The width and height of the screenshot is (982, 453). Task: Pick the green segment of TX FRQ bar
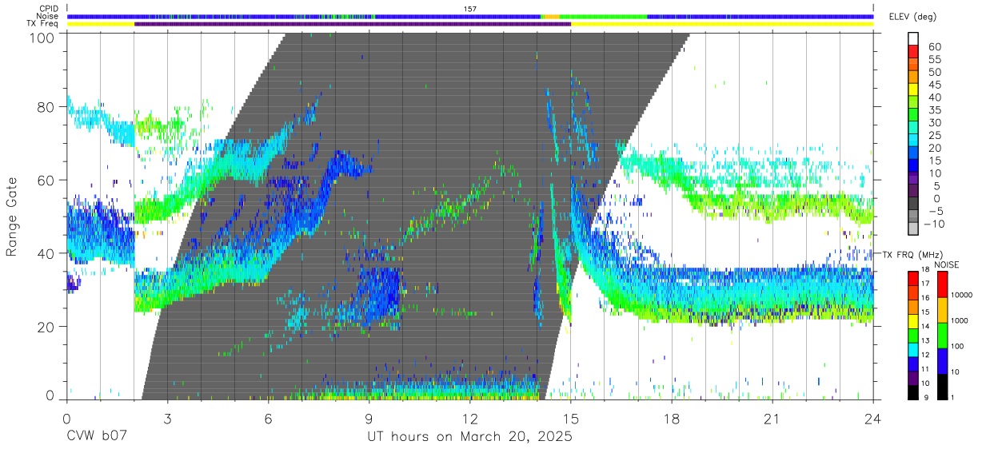[913, 335]
